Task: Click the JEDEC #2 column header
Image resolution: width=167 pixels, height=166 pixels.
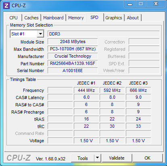Action: pos(112,83)
